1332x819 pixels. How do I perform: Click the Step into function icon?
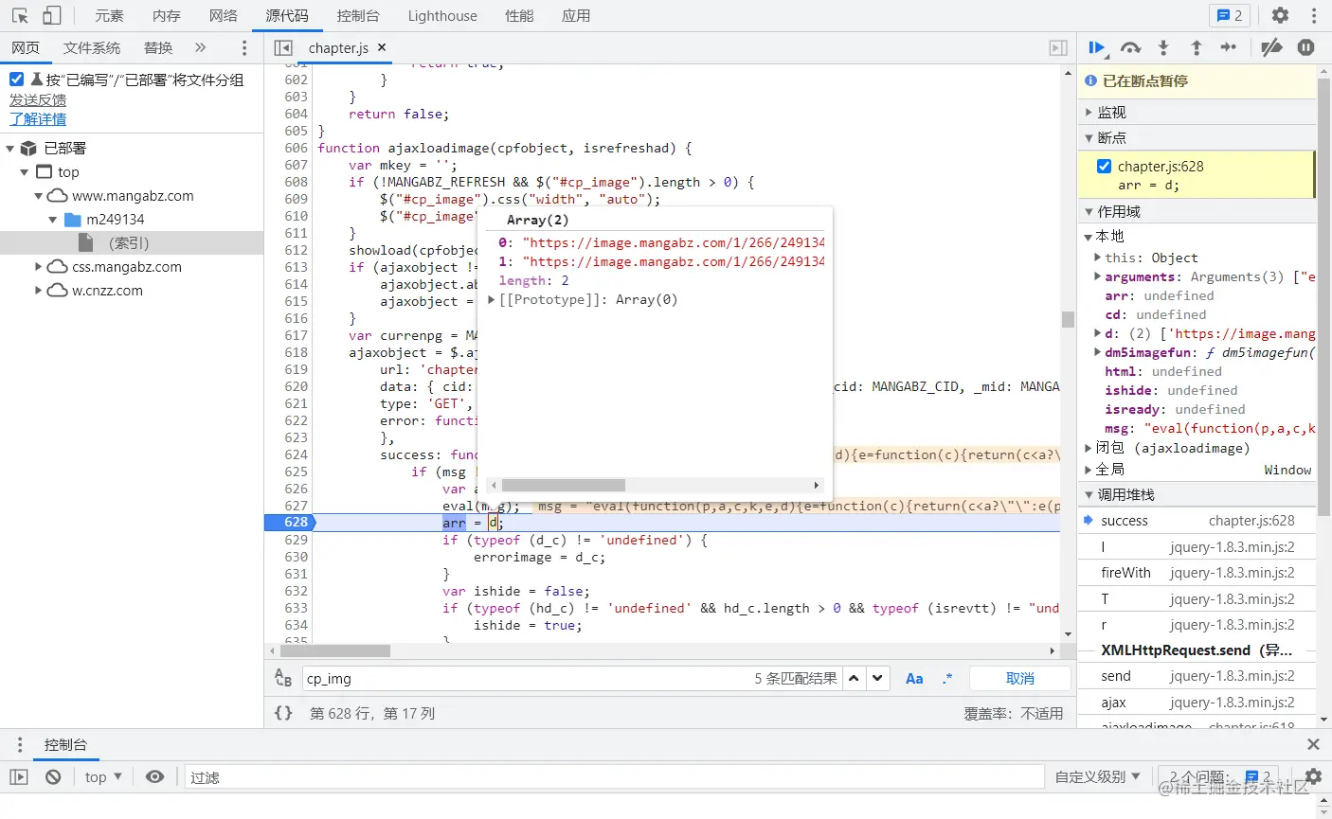point(1163,47)
